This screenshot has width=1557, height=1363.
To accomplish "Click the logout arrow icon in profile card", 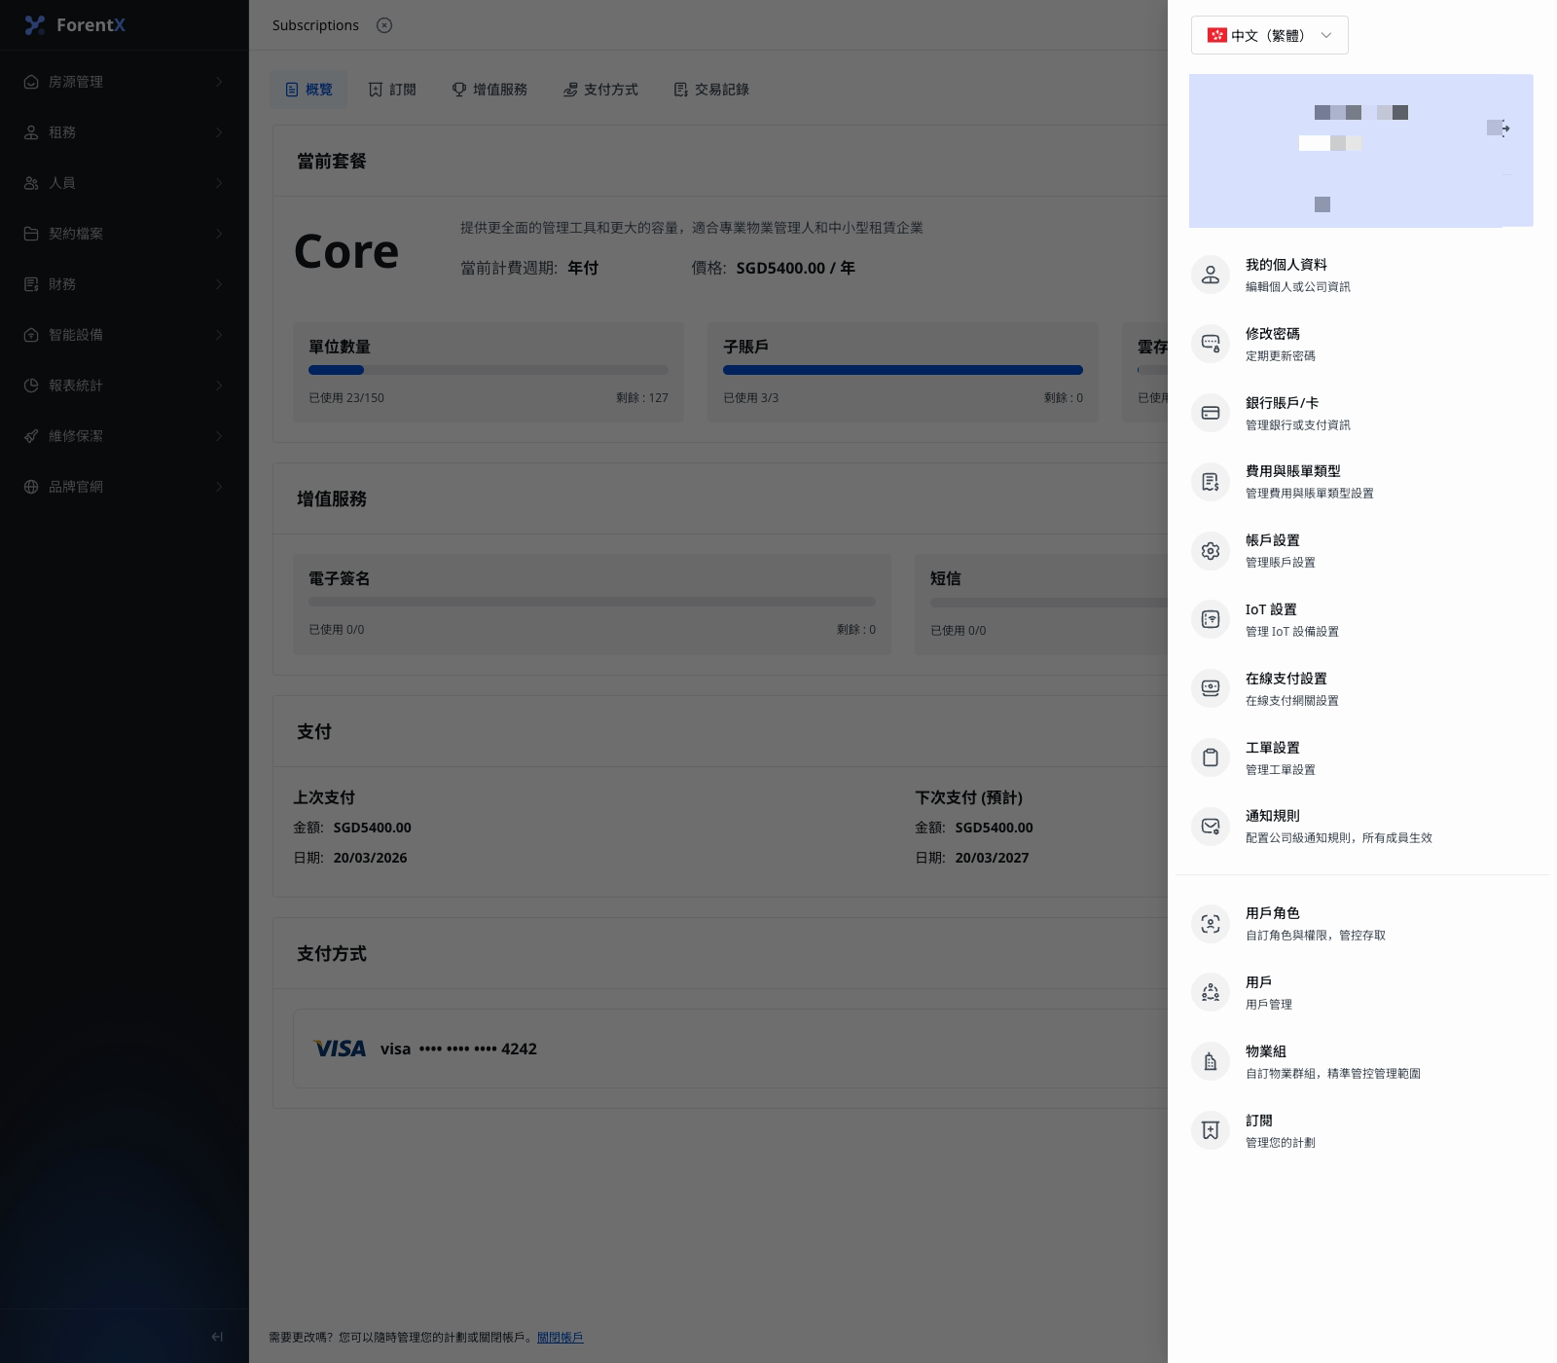I will pyautogui.click(x=1503, y=129).
